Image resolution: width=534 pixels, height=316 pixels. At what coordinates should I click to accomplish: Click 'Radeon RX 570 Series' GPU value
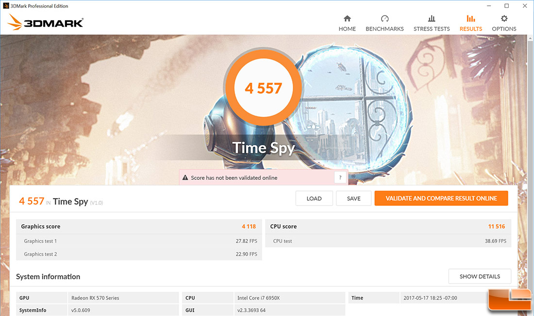point(95,298)
